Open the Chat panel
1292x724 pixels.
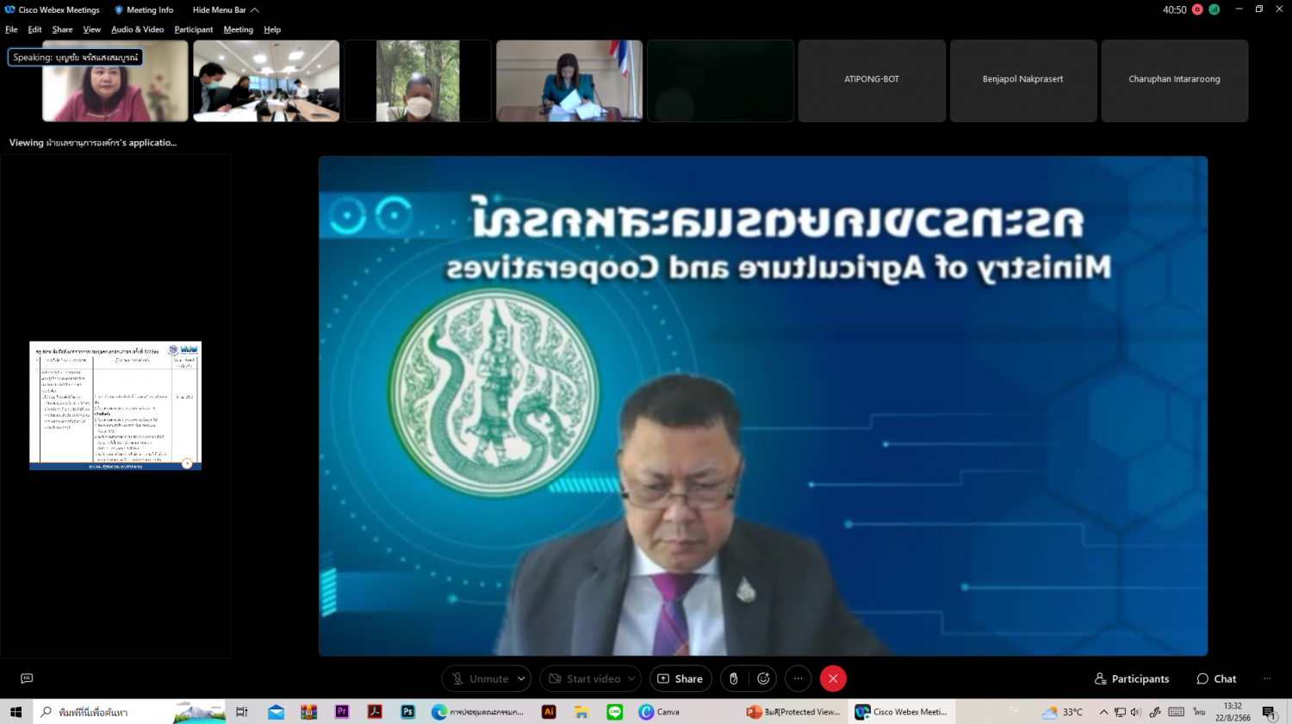coord(1216,678)
